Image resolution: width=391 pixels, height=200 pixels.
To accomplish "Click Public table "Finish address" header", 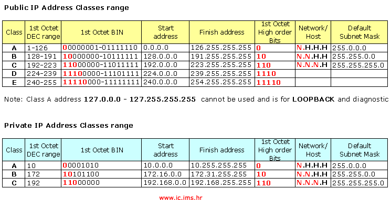I will (x=222, y=32).
